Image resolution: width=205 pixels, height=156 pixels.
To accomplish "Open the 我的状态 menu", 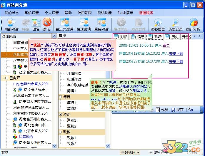I will pyautogui.click(x=12, y=13).
